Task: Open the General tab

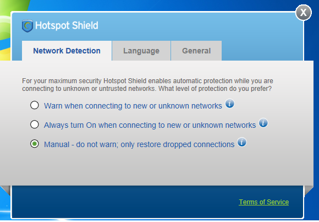Action: pos(196,51)
